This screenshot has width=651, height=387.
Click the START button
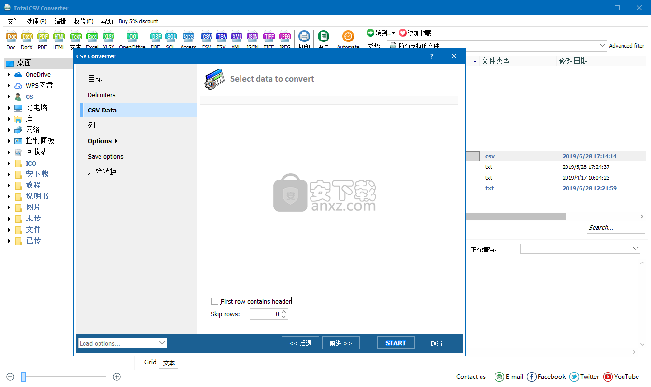(396, 343)
